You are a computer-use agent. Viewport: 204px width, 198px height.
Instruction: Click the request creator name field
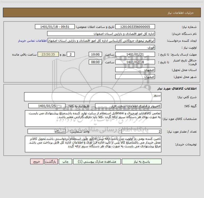point(101,40)
